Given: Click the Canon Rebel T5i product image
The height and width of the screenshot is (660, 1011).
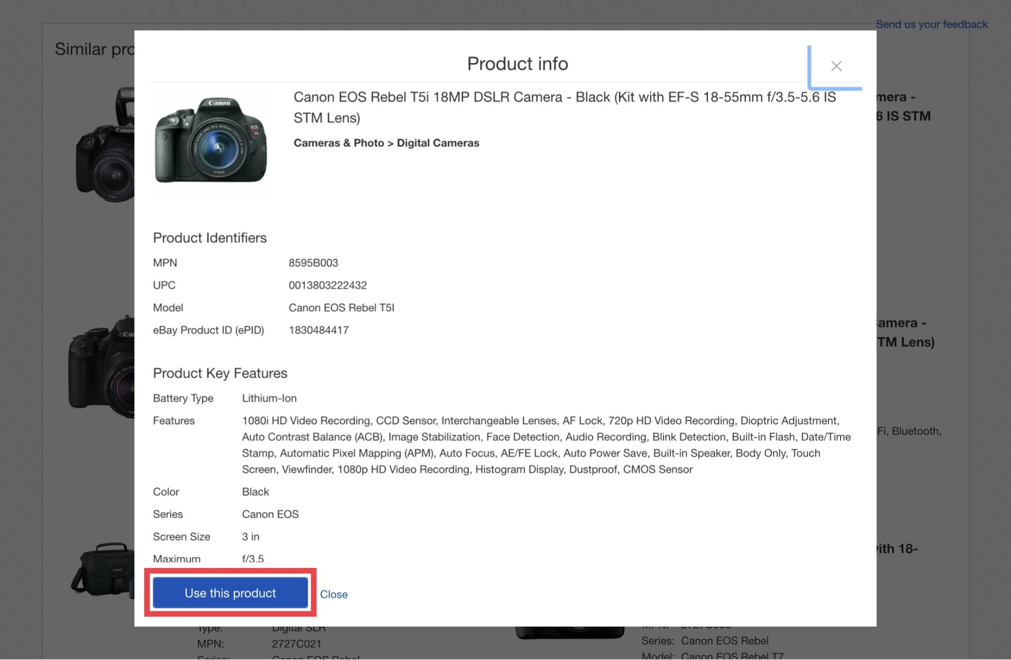Looking at the screenshot, I should click(211, 140).
